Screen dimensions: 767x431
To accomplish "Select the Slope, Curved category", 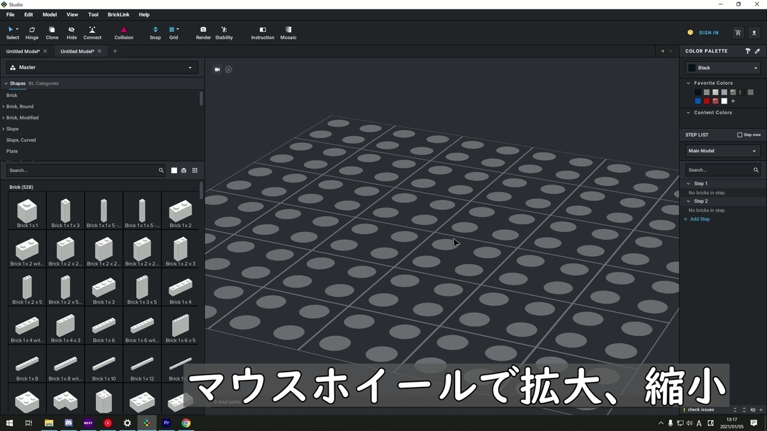I will (x=21, y=140).
